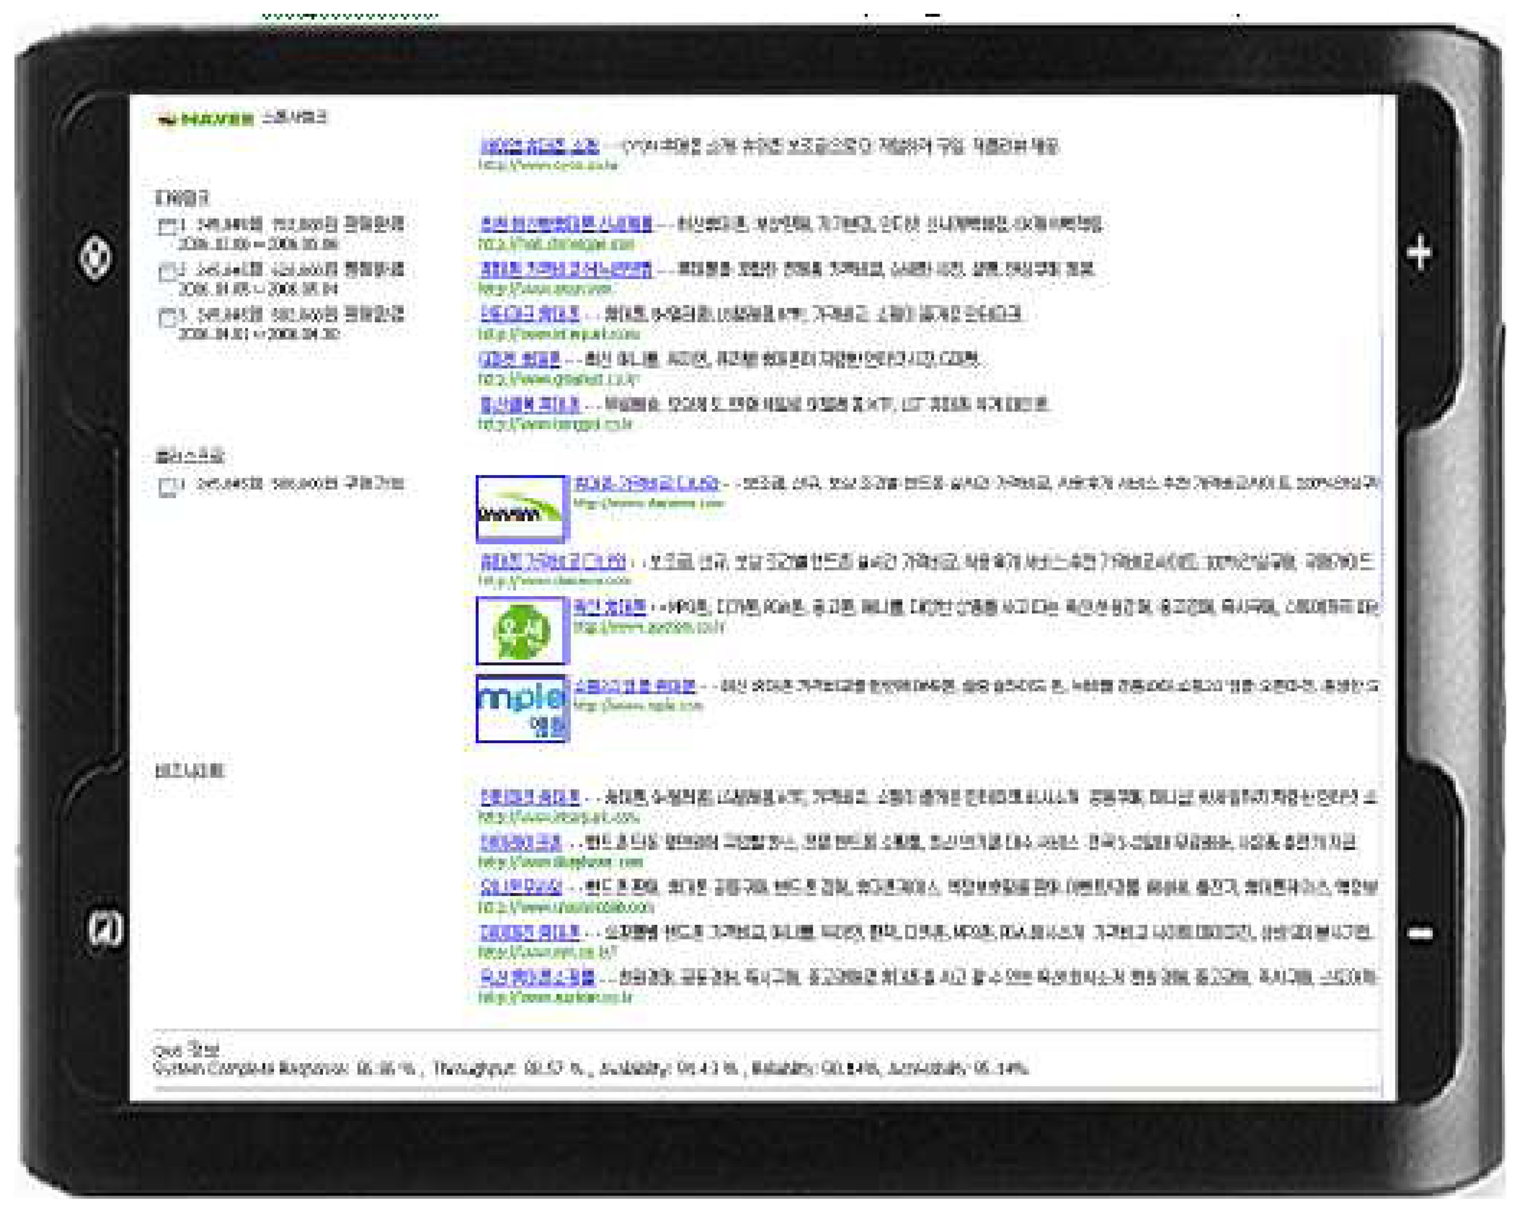
Task: Check the third checkbox in the top left list
Action: (167, 317)
